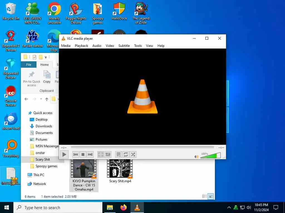Switch Explorer to details view

205,196
